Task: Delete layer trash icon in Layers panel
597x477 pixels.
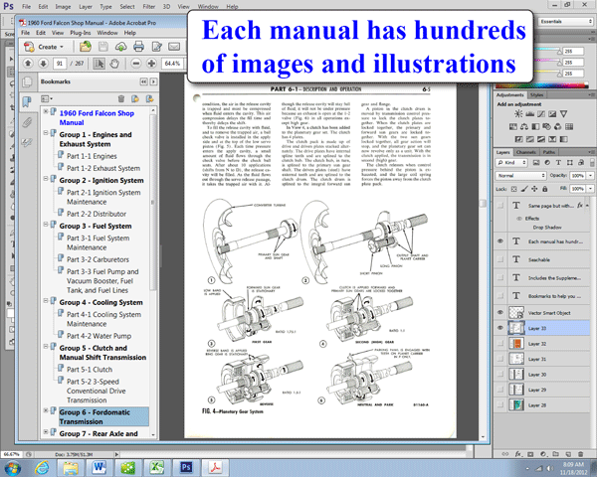Action: [581, 454]
